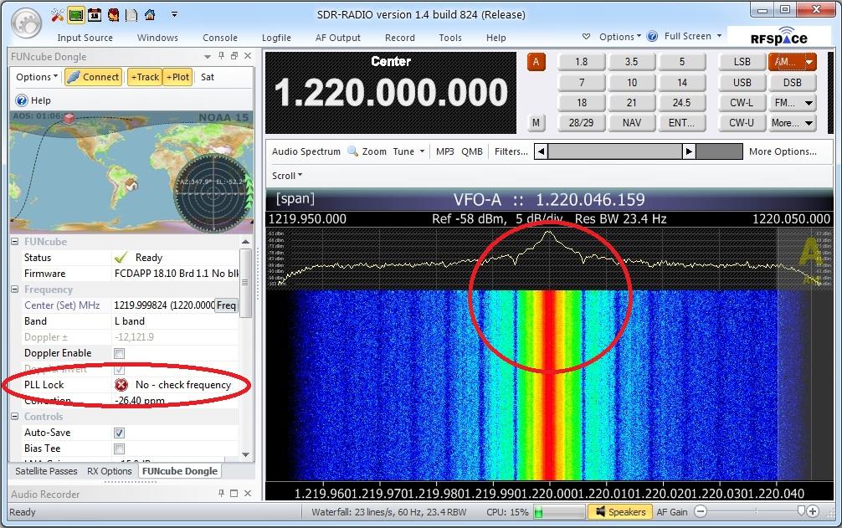Open the Logfile menu
This screenshot has width=842, height=528.
275,38
